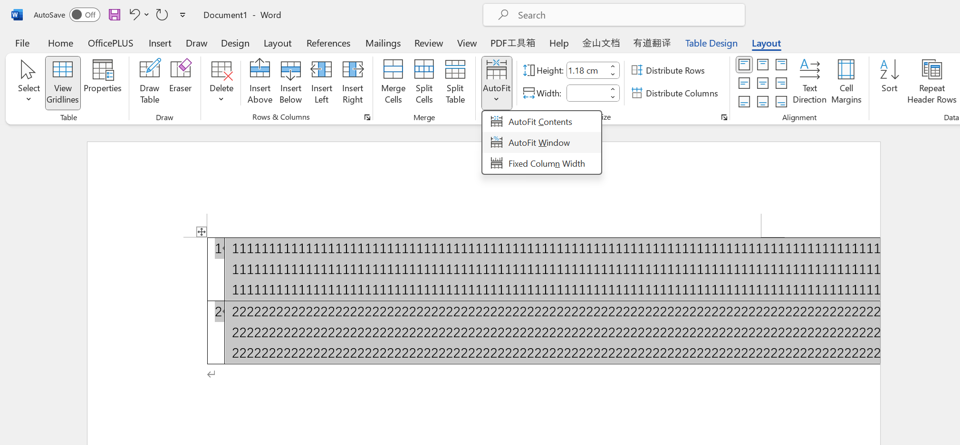The image size is (960, 445).
Task: Open the Undo history dropdown arrow
Action: pos(147,15)
